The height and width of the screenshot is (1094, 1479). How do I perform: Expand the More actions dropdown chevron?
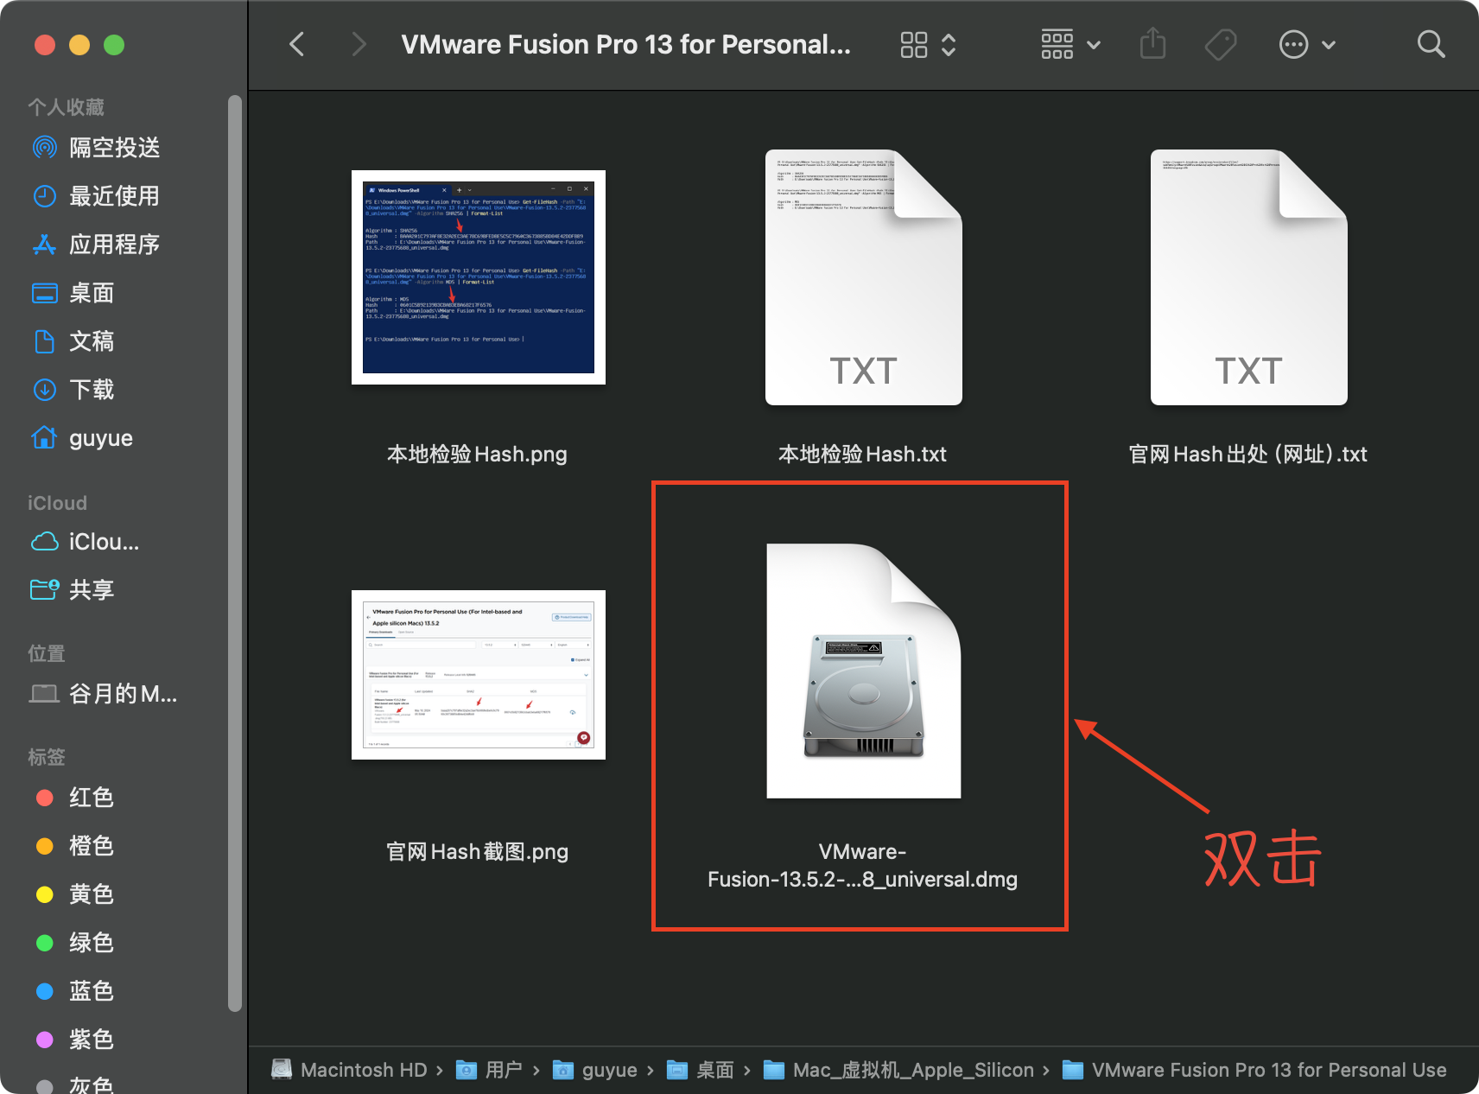pyautogui.click(x=1329, y=45)
